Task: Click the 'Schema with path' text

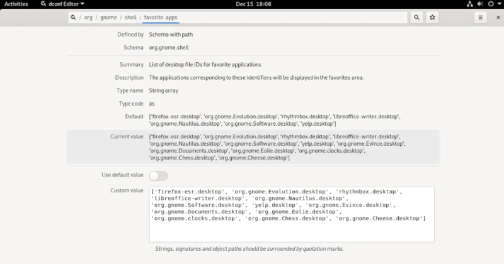Action: pos(171,35)
